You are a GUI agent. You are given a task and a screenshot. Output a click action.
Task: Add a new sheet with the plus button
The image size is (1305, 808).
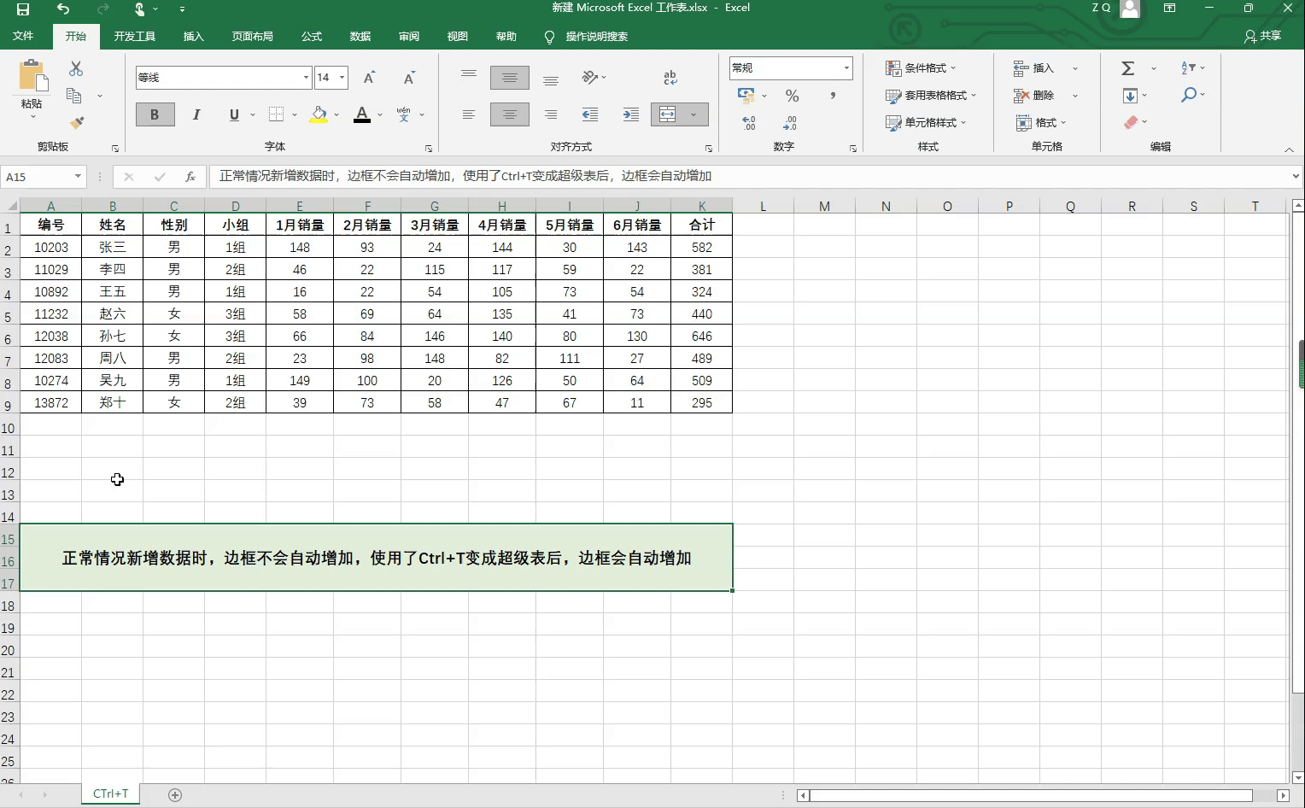(175, 795)
